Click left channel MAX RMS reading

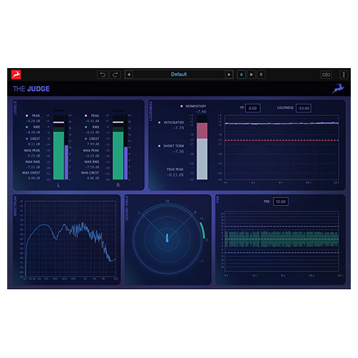(33, 167)
